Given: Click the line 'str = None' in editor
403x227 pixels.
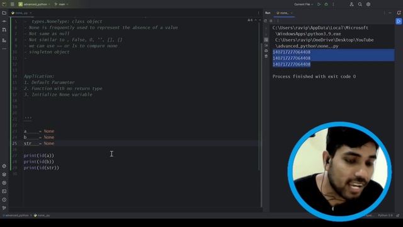Looking at the screenshot, I should 39,143.
